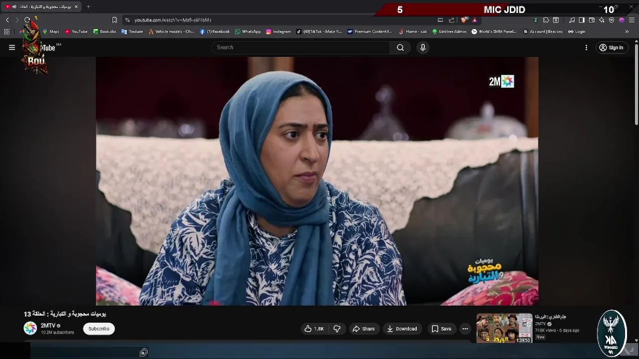Open the bookmarks bar apps grid icon

click(x=6, y=31)
